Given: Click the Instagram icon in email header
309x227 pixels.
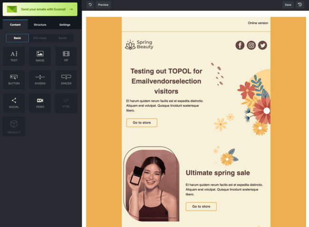Looking at the screenshot, I should coord(251,45).
